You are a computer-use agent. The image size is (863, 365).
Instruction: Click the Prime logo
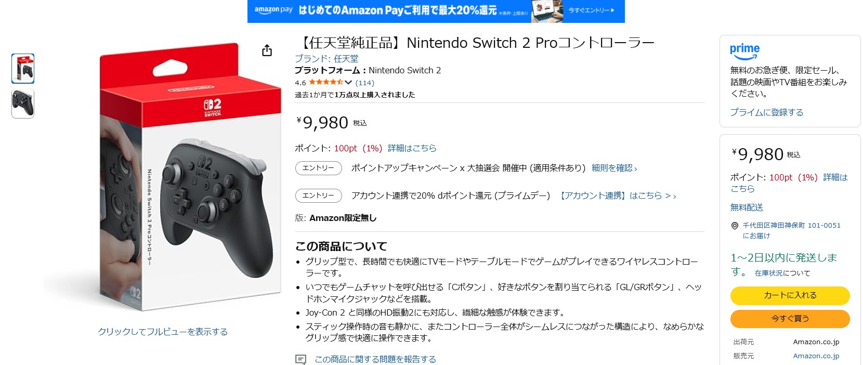(x=744, y=51)
